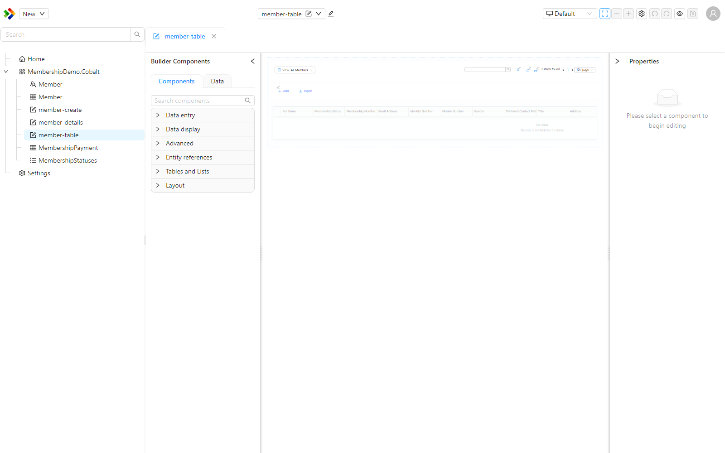Go to previous page in table pager
This screenshot has width=725, height=453.
[x=563, y=70]
